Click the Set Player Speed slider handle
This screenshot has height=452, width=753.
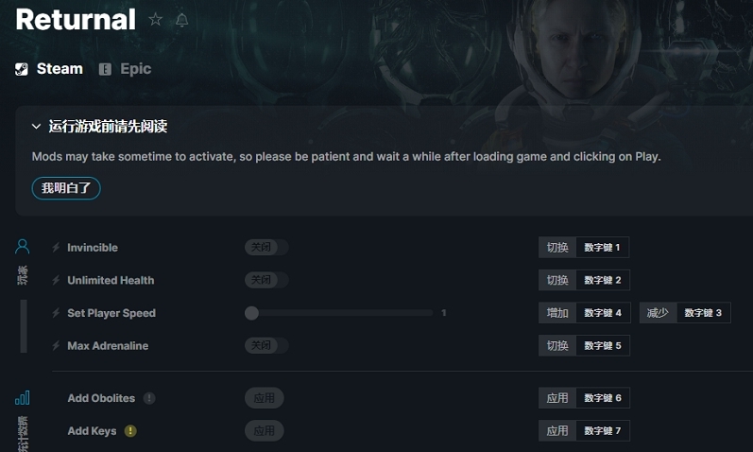[x=251, y=313]
